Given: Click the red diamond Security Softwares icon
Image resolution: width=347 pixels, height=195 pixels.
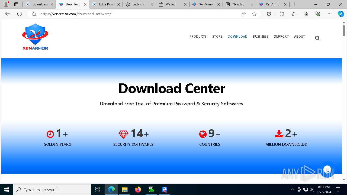Looking at the screenshot, I should coord(123,134).
